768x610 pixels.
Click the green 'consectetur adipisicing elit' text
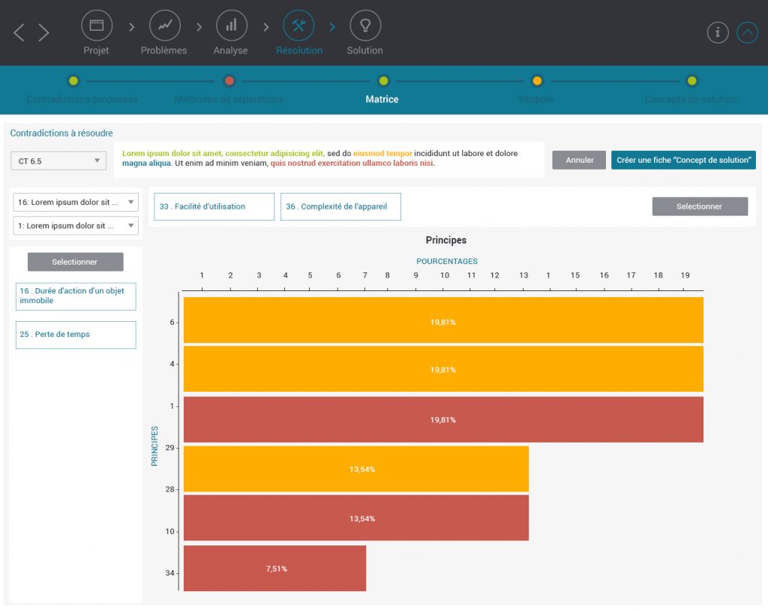[274, 153]
